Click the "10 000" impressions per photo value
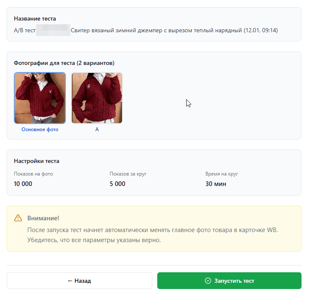312x297 pixels. tap(23, 184)
